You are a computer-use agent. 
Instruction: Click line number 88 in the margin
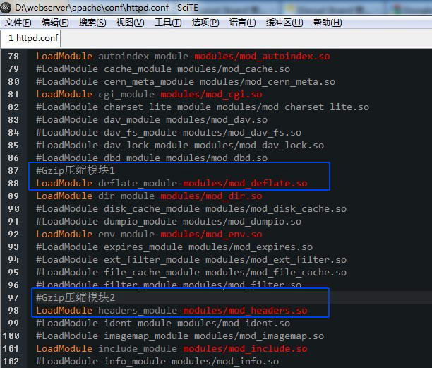pyautogui.click(x=13, y=184)
